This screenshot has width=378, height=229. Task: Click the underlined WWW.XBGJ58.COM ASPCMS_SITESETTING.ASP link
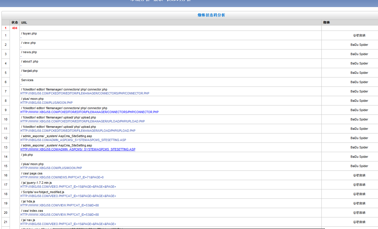pyautogui.click(x=78, y=150)
